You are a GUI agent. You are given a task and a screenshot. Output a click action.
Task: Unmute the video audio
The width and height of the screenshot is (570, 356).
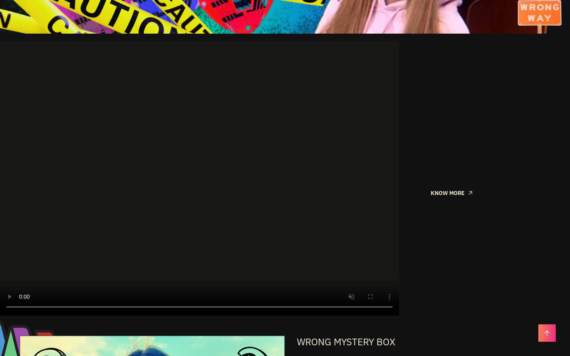351,297
